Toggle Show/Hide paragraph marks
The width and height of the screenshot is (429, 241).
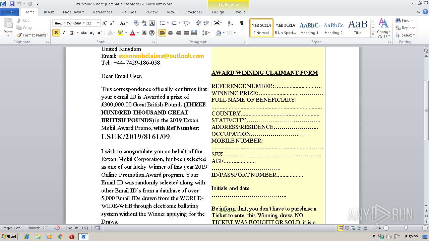(x=241, y=23)
